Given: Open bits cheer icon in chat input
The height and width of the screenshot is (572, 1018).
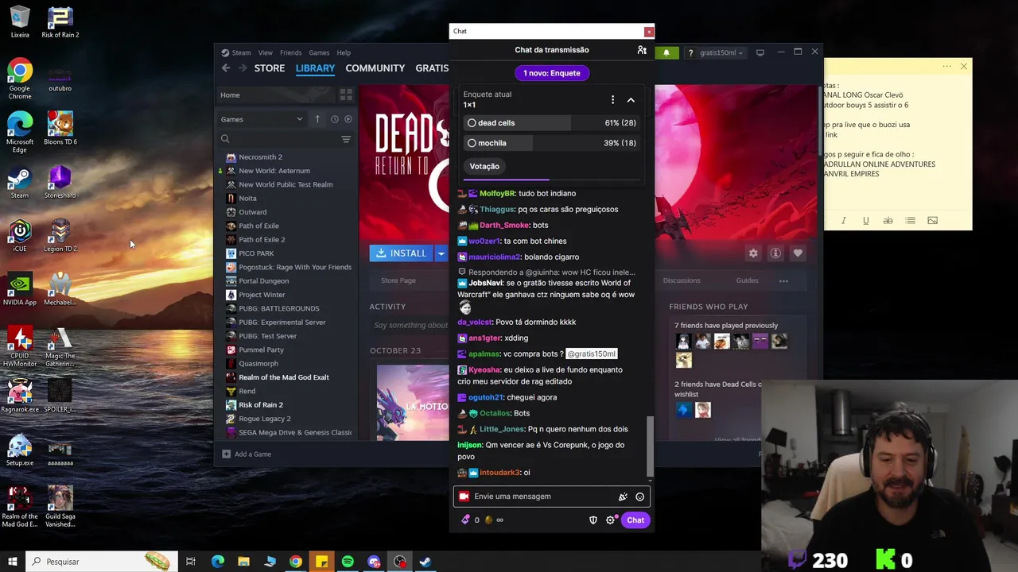Looking at the screenshot, I should (x=623, y=497).
